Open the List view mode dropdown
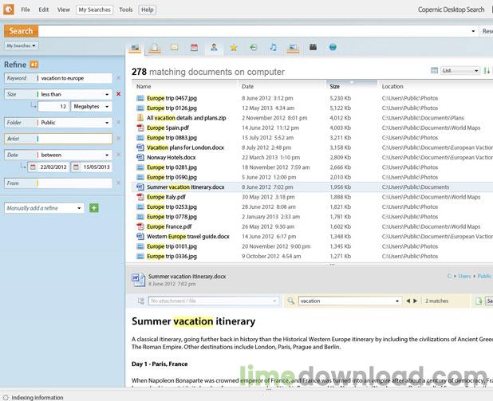 460,71
